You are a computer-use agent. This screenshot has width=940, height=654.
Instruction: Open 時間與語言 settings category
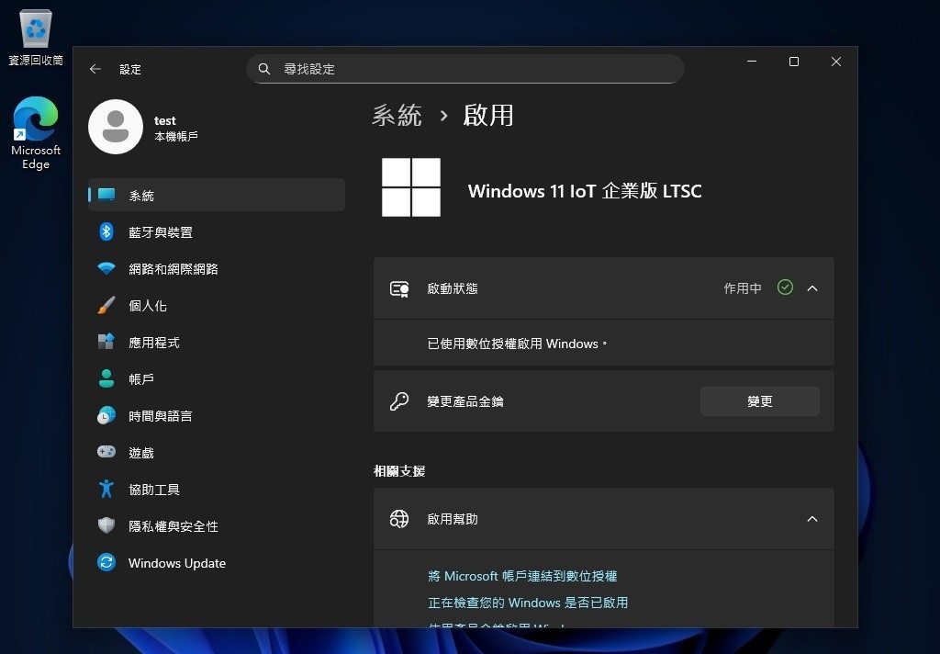click(x=217, y=415)
